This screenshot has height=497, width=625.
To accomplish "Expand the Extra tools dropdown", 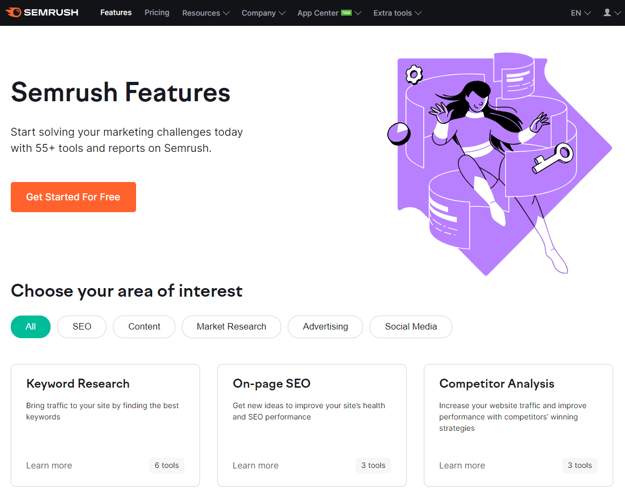I will click(397, 13).
